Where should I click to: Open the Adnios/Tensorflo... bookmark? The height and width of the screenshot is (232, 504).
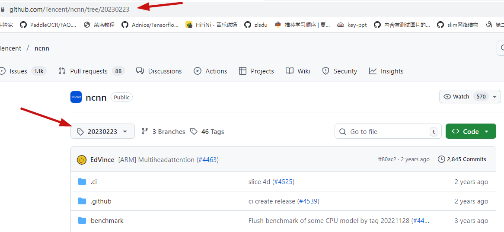[x=150, y=25]
